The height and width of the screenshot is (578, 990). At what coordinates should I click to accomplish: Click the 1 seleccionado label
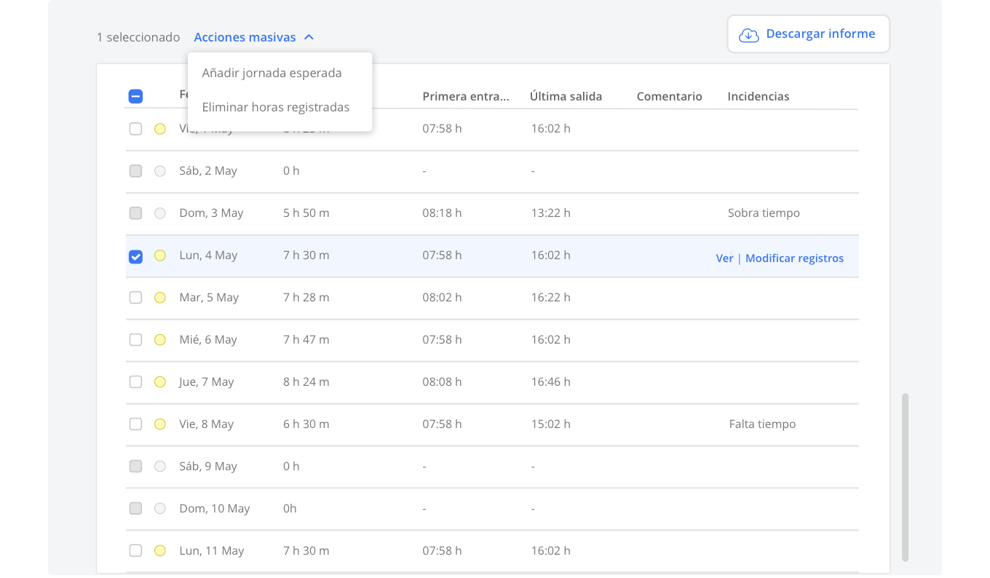(138, 37)
